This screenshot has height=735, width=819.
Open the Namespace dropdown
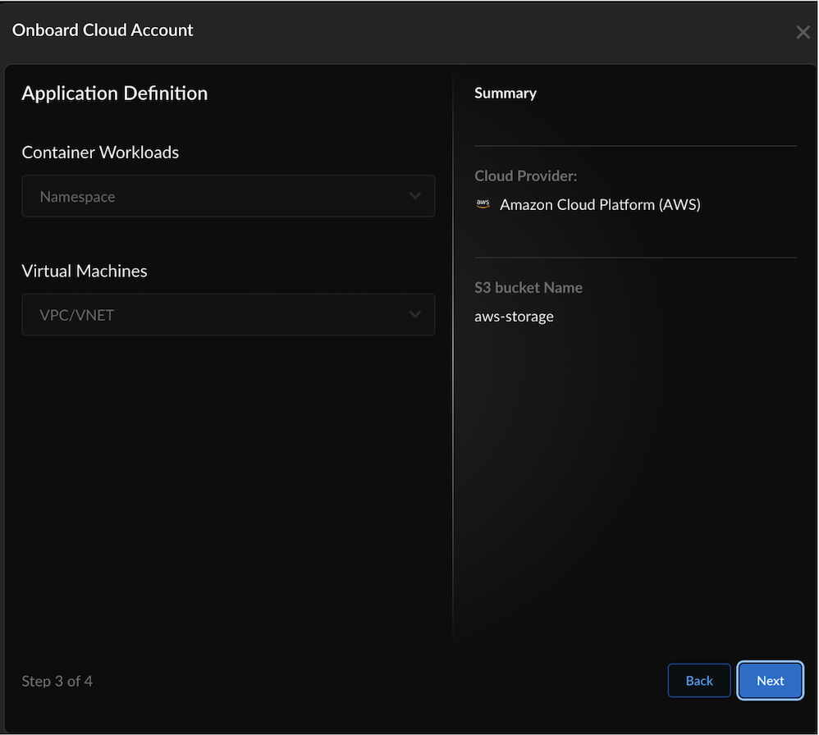[x=228, y=196]
